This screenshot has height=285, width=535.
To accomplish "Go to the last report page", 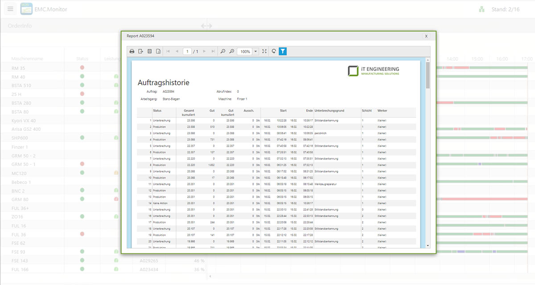I will click(213, 51).
